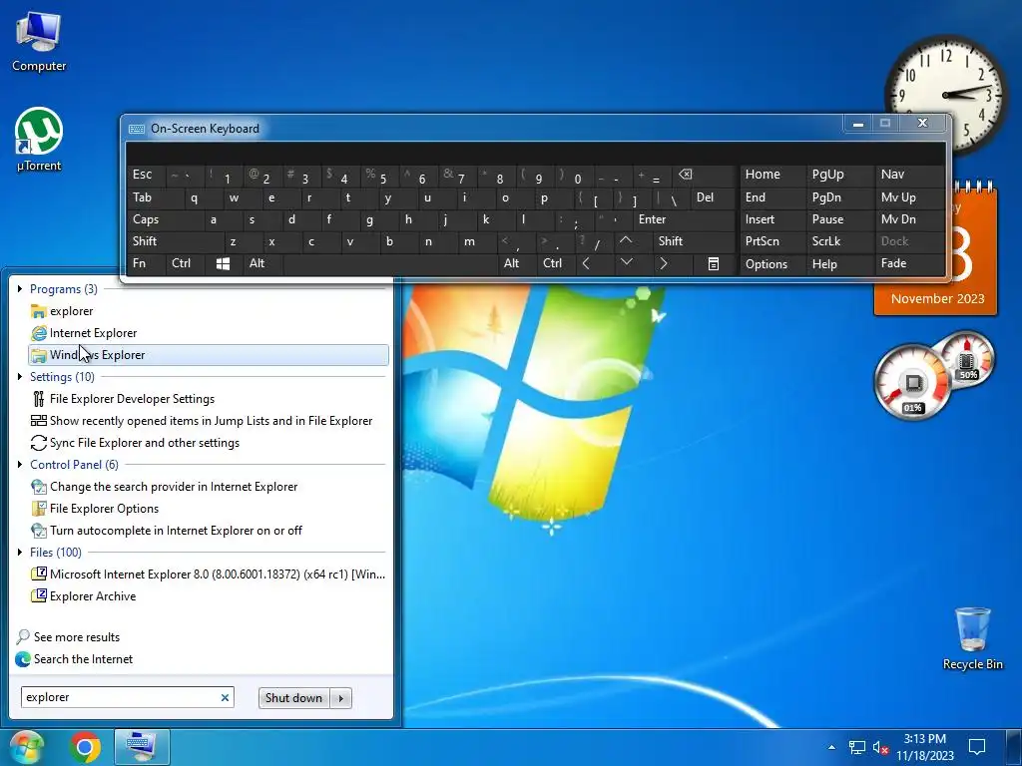Launch Google Chrome from the taskbar
The width and height of the screenshot is (1022, 766).
pyautogui.click(x=85, y=748)
